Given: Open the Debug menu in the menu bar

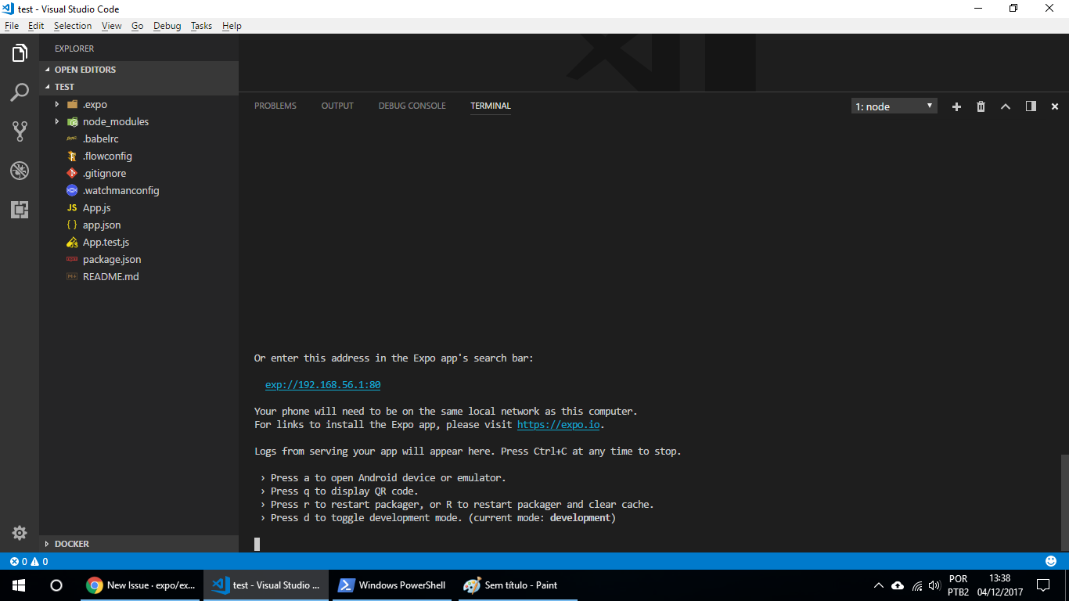Looking at the screenshot, I should (x=167, y=25).
